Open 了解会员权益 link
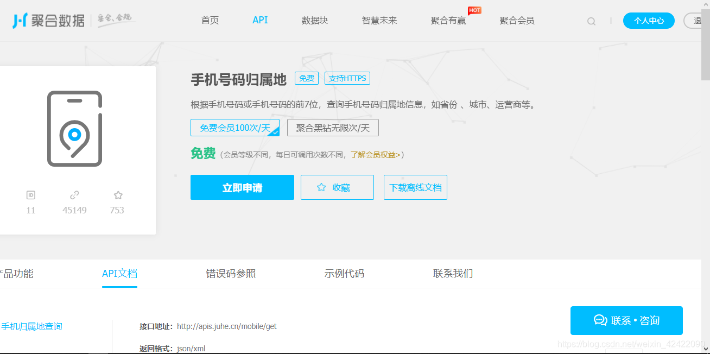The width and height of the screenshot is (710, 354). 375,155
